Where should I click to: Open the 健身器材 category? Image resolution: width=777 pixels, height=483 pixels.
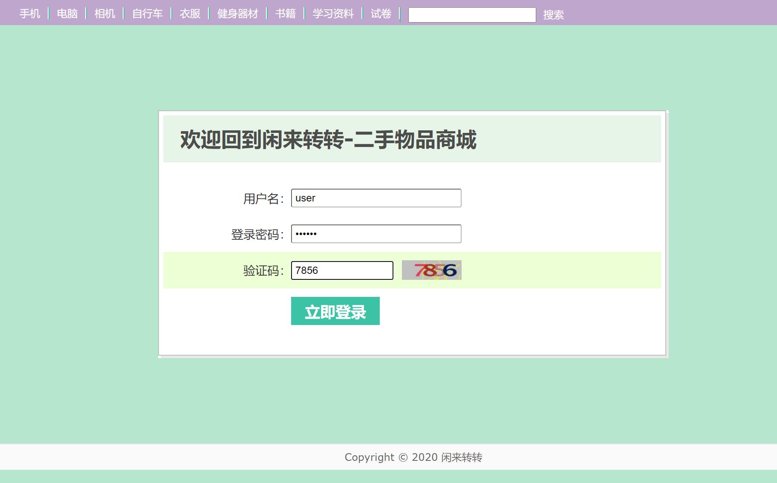tap(238, 14)
